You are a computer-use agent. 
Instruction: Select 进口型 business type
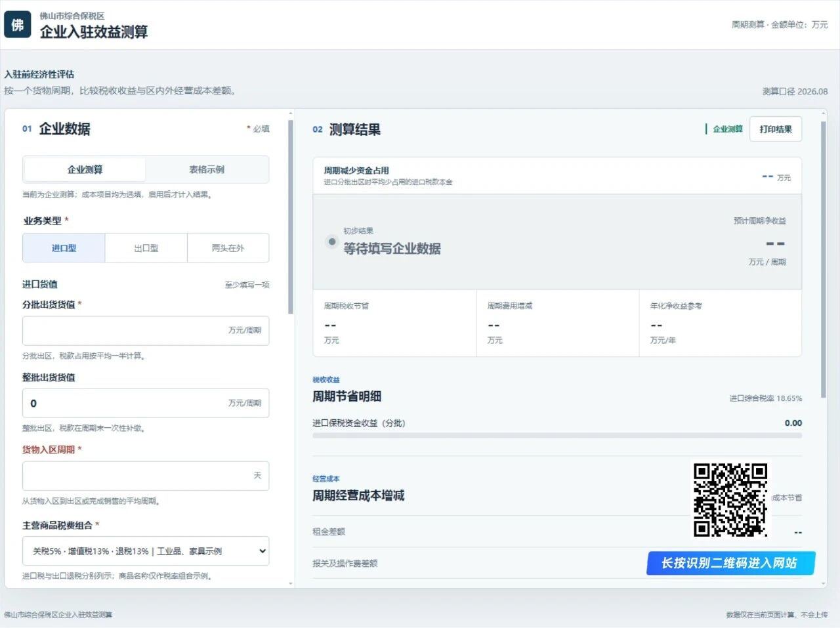(64, 248)
